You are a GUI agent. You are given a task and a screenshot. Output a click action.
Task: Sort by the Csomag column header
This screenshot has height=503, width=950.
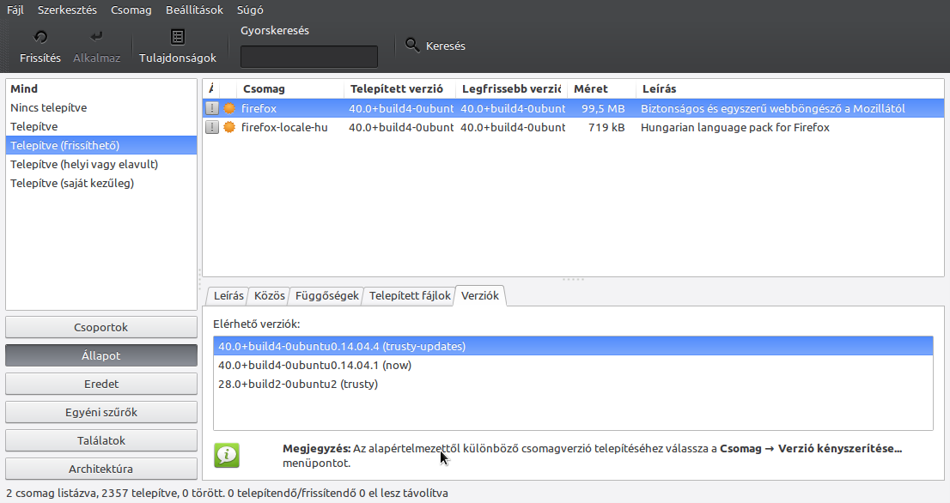coord(290,89)
